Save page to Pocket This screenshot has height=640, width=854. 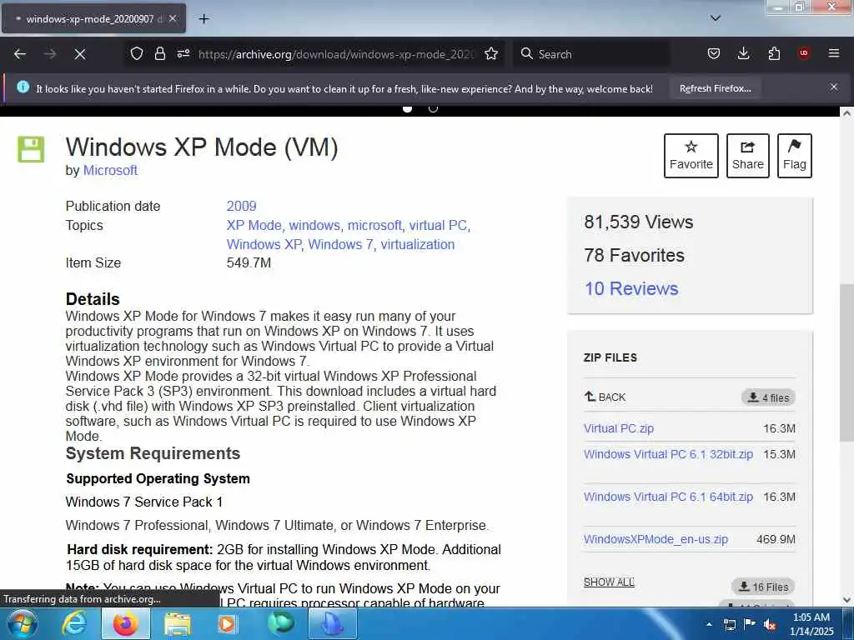point(714,54)
